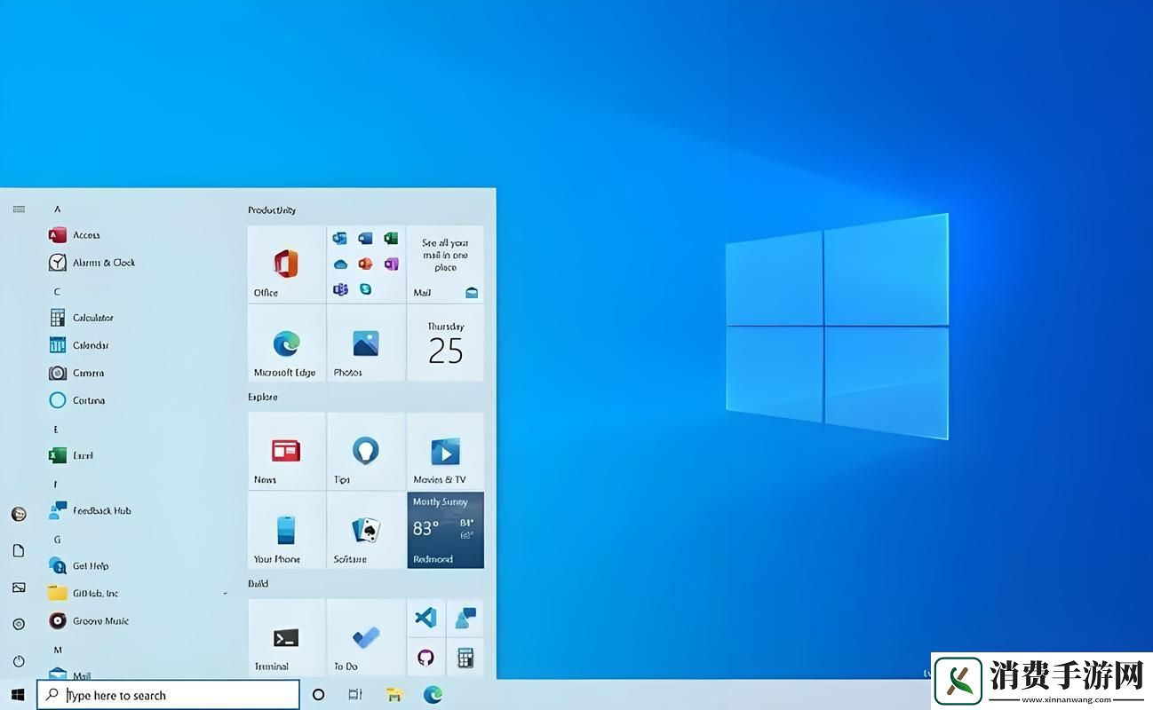Open the Photos tile
The width and height of the screenshot is (1153, 710).
pyautogui.click(x=365, y=346)
